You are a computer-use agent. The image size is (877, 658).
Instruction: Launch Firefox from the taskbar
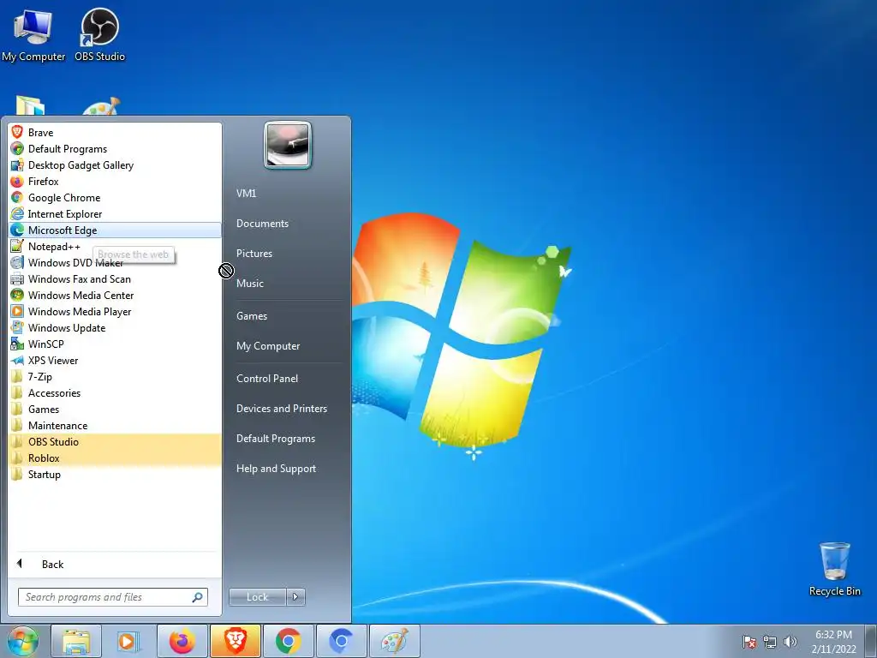click(182, 641)
